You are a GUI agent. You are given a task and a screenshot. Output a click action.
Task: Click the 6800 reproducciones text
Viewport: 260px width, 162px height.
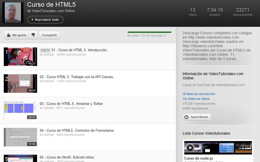70,135
